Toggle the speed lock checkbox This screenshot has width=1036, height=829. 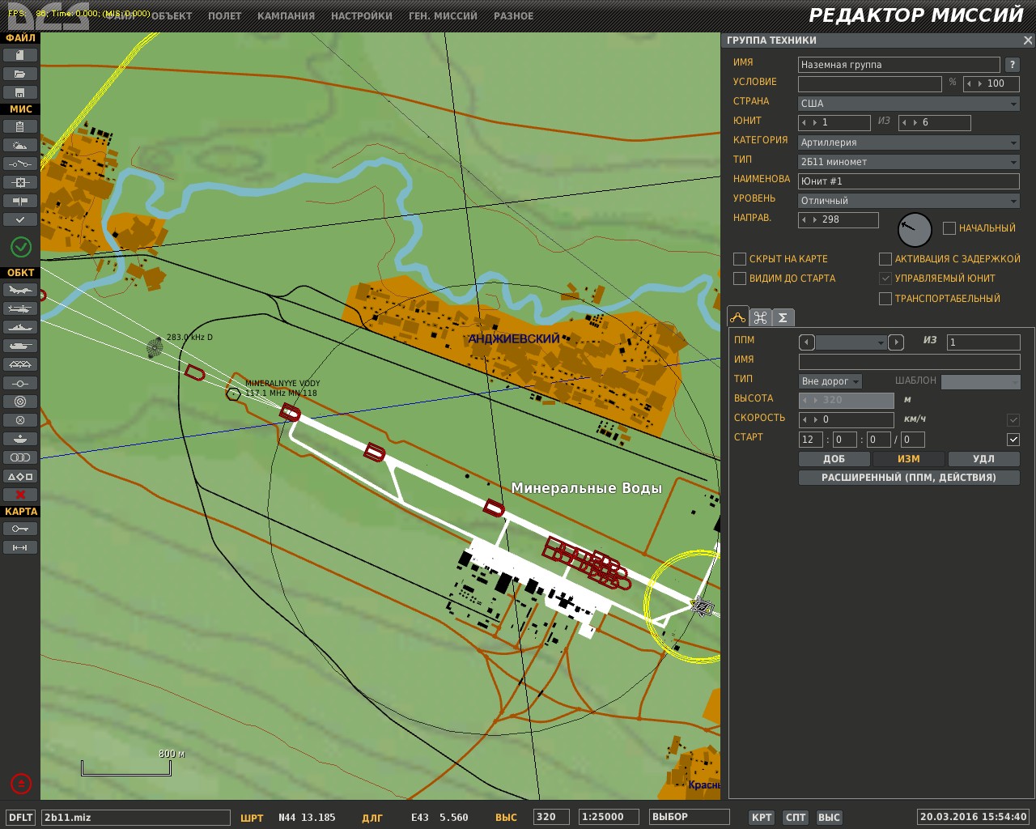click(x=1013, y=419)
